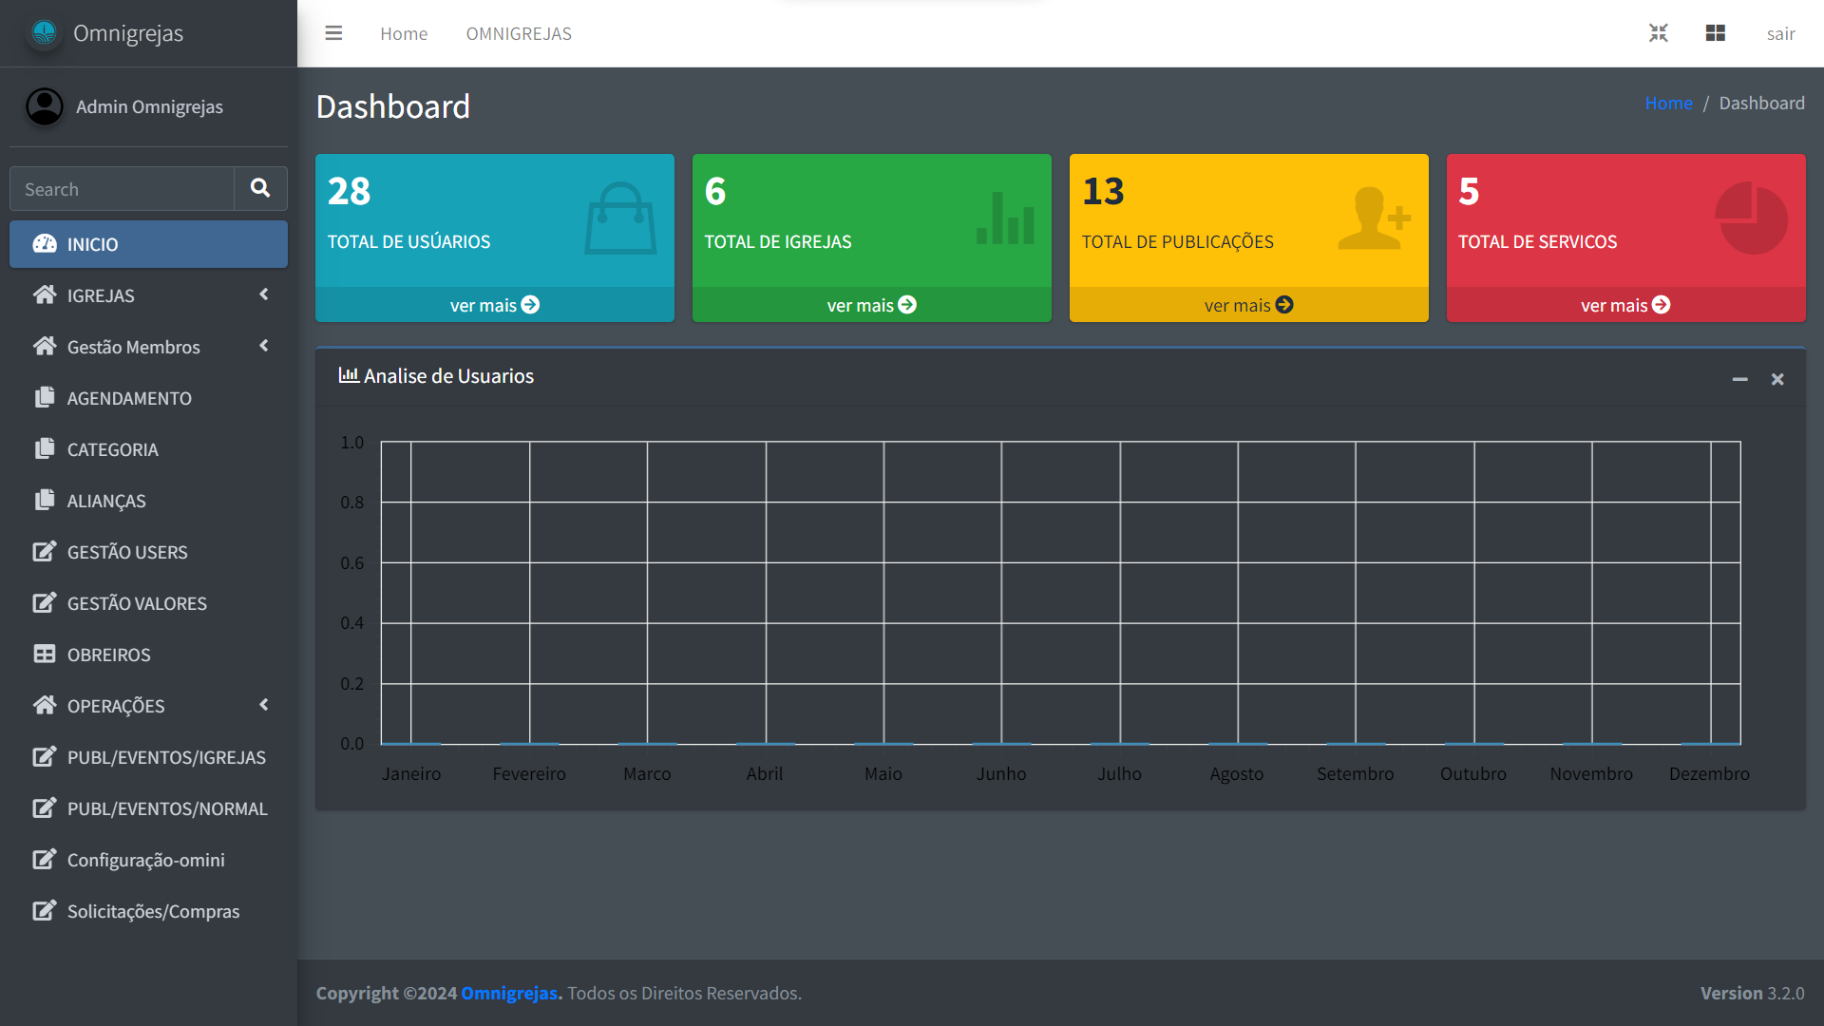This screenshot has width=1824, height=1026.
Task: Click OMNIGREJAS in the top navbar
Action: click(x=519, y=33)
